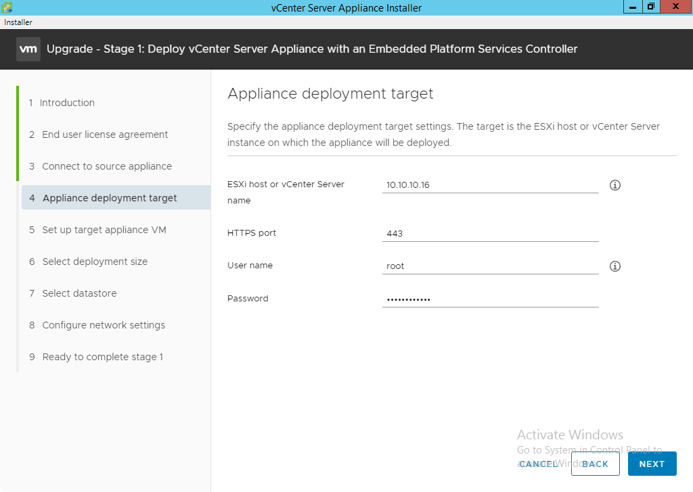Click the 'Password' label

[248, 298]
